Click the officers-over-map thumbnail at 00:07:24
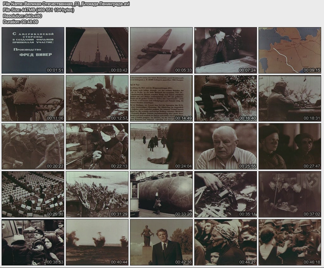 point(226,50)
